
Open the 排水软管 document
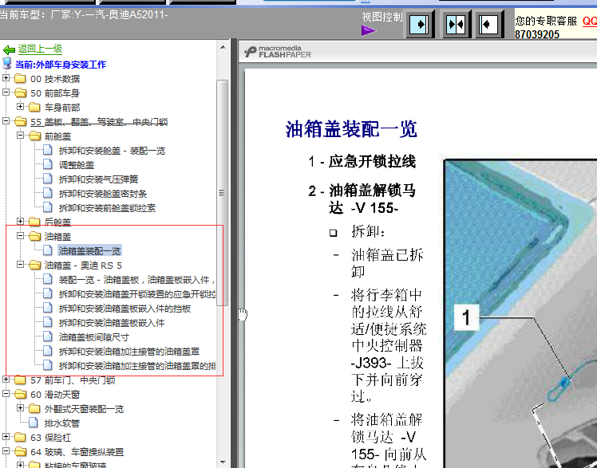(62, 423)
